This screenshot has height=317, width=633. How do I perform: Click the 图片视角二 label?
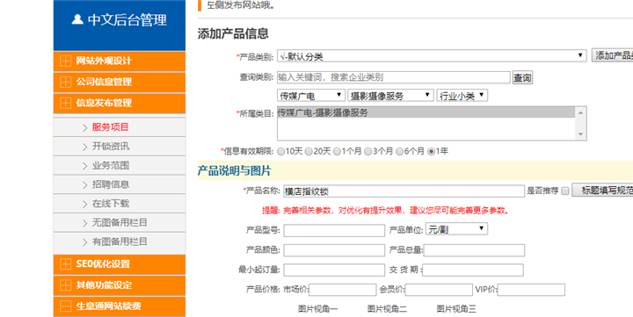387,309
